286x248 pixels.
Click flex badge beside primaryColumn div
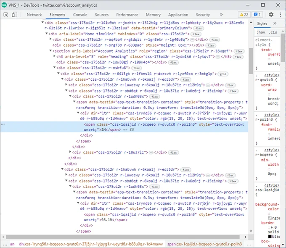[x=199, y=28]
